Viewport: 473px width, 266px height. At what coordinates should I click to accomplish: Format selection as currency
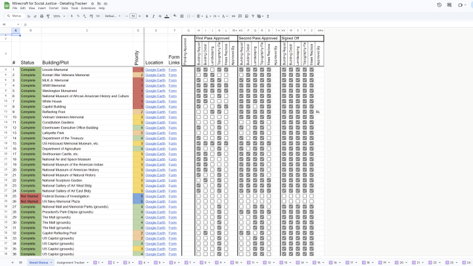[x=72, y=16]
